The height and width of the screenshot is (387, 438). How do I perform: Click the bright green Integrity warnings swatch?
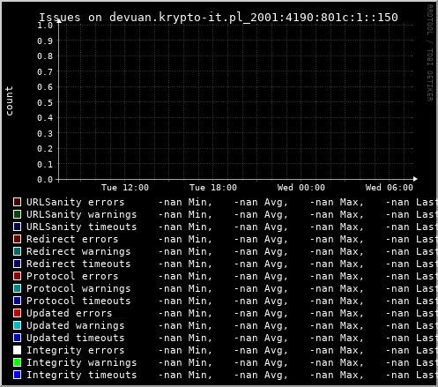click(18, 362)
